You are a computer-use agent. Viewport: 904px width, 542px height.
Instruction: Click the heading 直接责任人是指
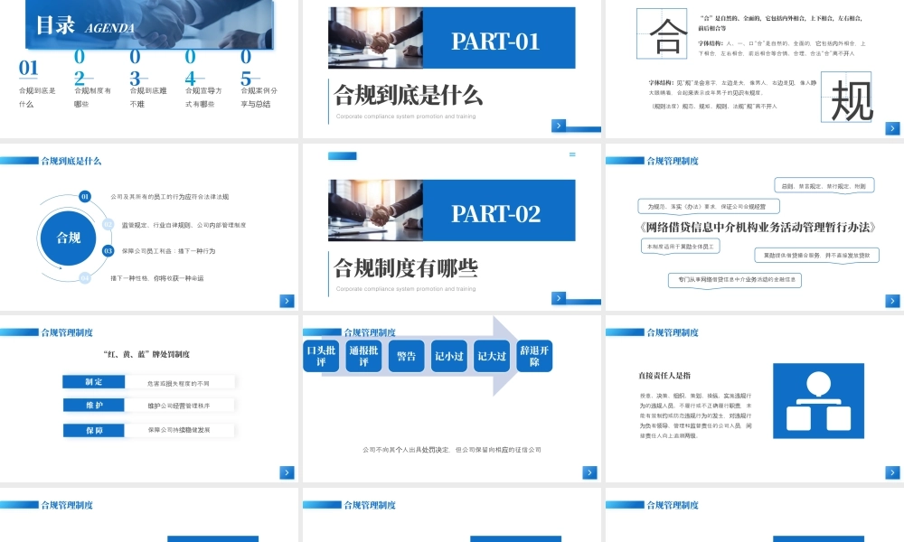(x=664, y=376)
